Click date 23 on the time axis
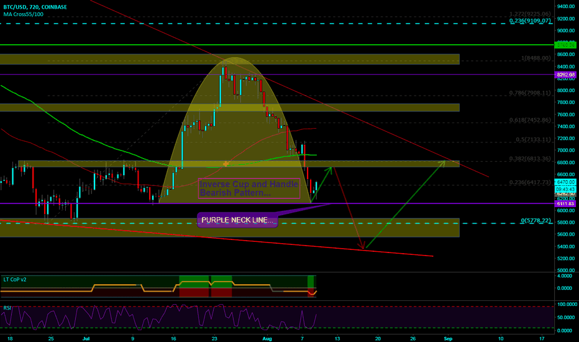 (214, 338)
